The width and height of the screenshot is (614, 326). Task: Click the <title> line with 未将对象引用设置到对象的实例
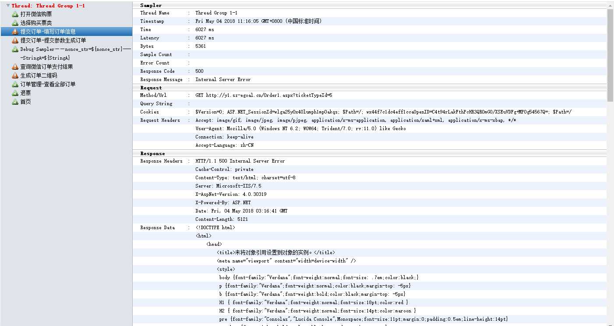(276, 252)
